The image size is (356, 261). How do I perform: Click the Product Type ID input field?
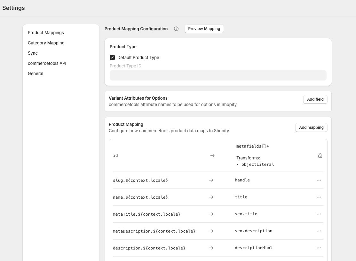pyautogui.click(x=218, y=75)
